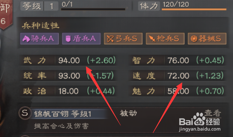The width and height of the screenshot is (233, 137).
Task: Click the 被动 passive skill type label
Action: (x=128, y=113)
